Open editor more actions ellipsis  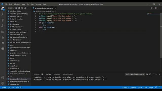click(159, 8)
